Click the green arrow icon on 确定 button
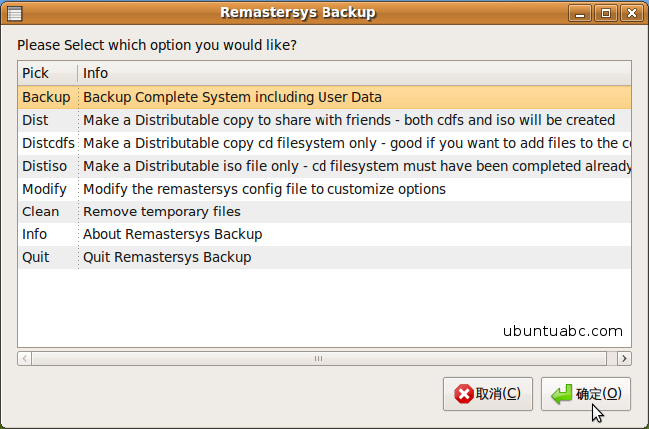This screenshot has width=649, height=429. pos(562,394)
